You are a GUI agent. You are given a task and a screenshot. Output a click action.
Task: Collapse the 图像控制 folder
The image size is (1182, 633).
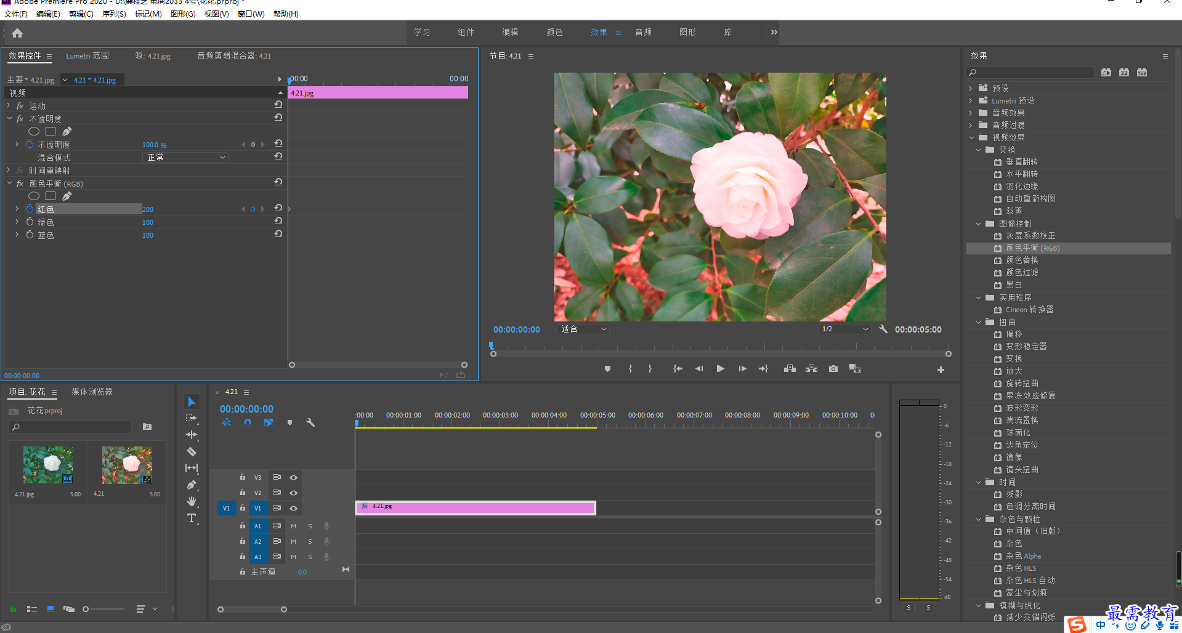point(978,224)
